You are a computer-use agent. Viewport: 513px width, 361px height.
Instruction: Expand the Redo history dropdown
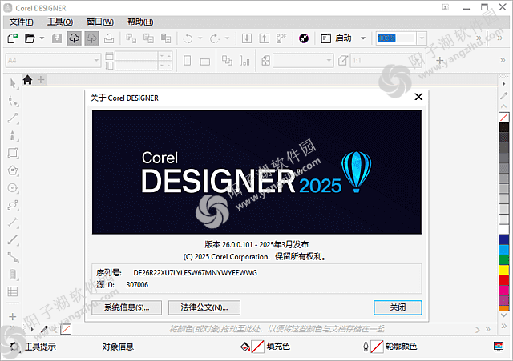click(227, 38)
